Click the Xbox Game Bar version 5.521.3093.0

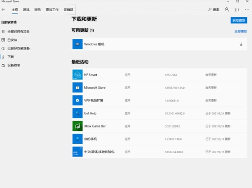172,126
